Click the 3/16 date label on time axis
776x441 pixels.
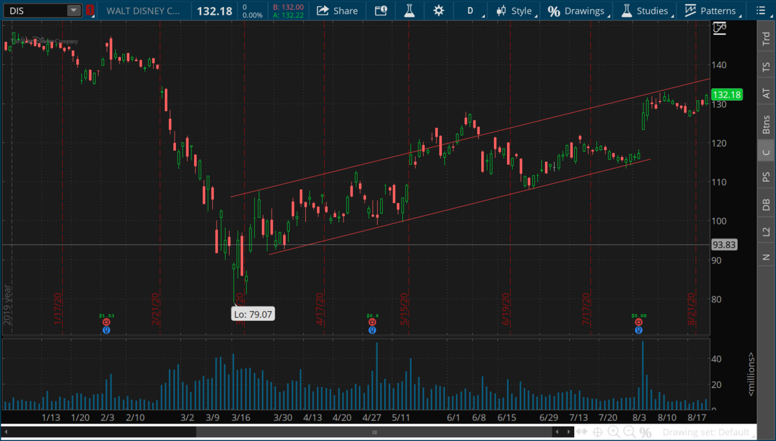pyautogui.click(x=242, y=418)
